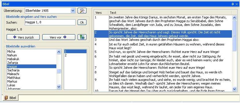Advance one verse with Vers vor
This screenshot has width=240, height=105.
(x=59, y=37)
